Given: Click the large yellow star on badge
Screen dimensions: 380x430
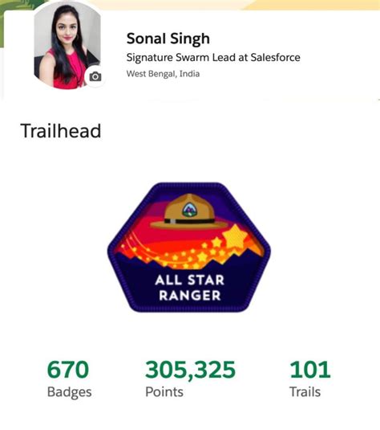Looking at the screenshot, I should click(235, 236).
